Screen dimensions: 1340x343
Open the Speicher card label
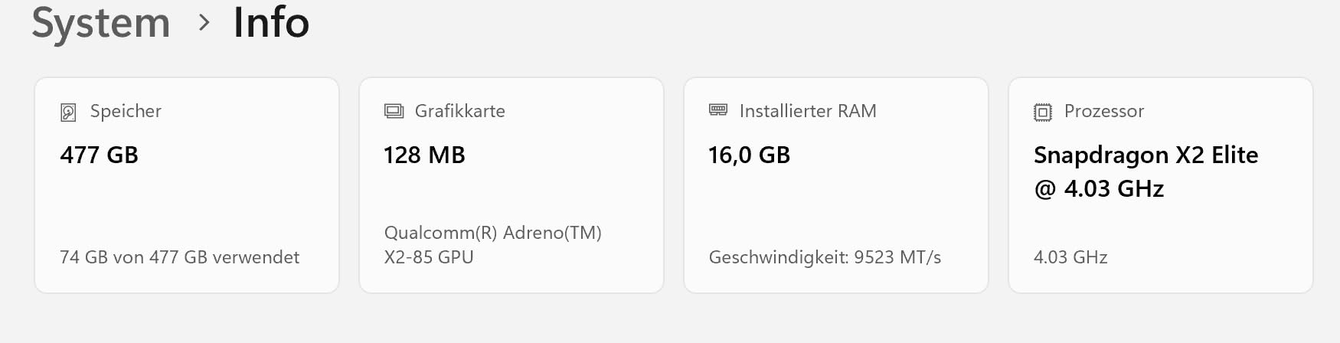(126, 111)
